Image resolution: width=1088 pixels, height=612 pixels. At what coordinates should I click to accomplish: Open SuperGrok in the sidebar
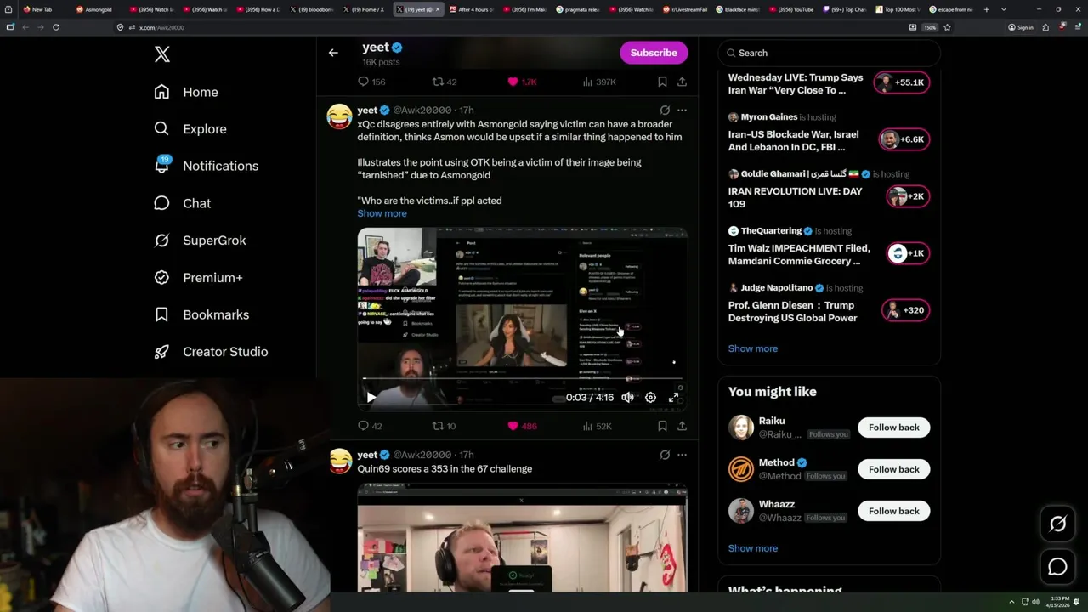(200, 241)
